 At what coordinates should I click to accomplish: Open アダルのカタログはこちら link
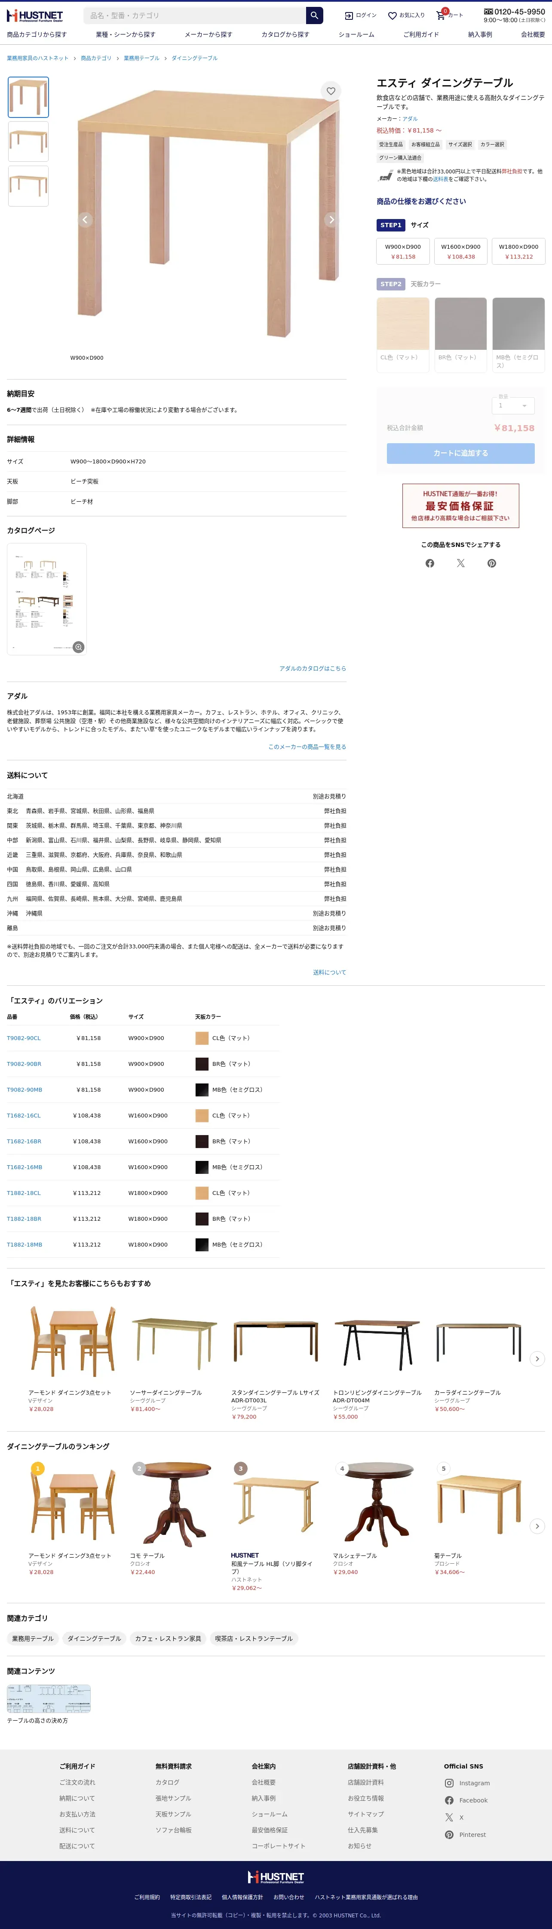point(313,668)
